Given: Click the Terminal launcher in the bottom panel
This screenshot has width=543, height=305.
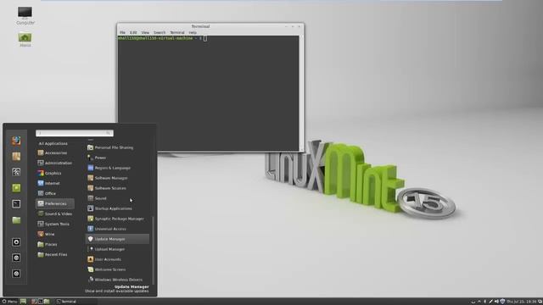Looking at the screenshot, I should 40,302.
